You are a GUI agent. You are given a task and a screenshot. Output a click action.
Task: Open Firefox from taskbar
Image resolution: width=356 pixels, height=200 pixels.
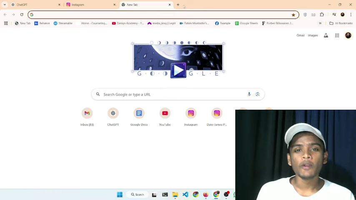(x=206, y=195)
